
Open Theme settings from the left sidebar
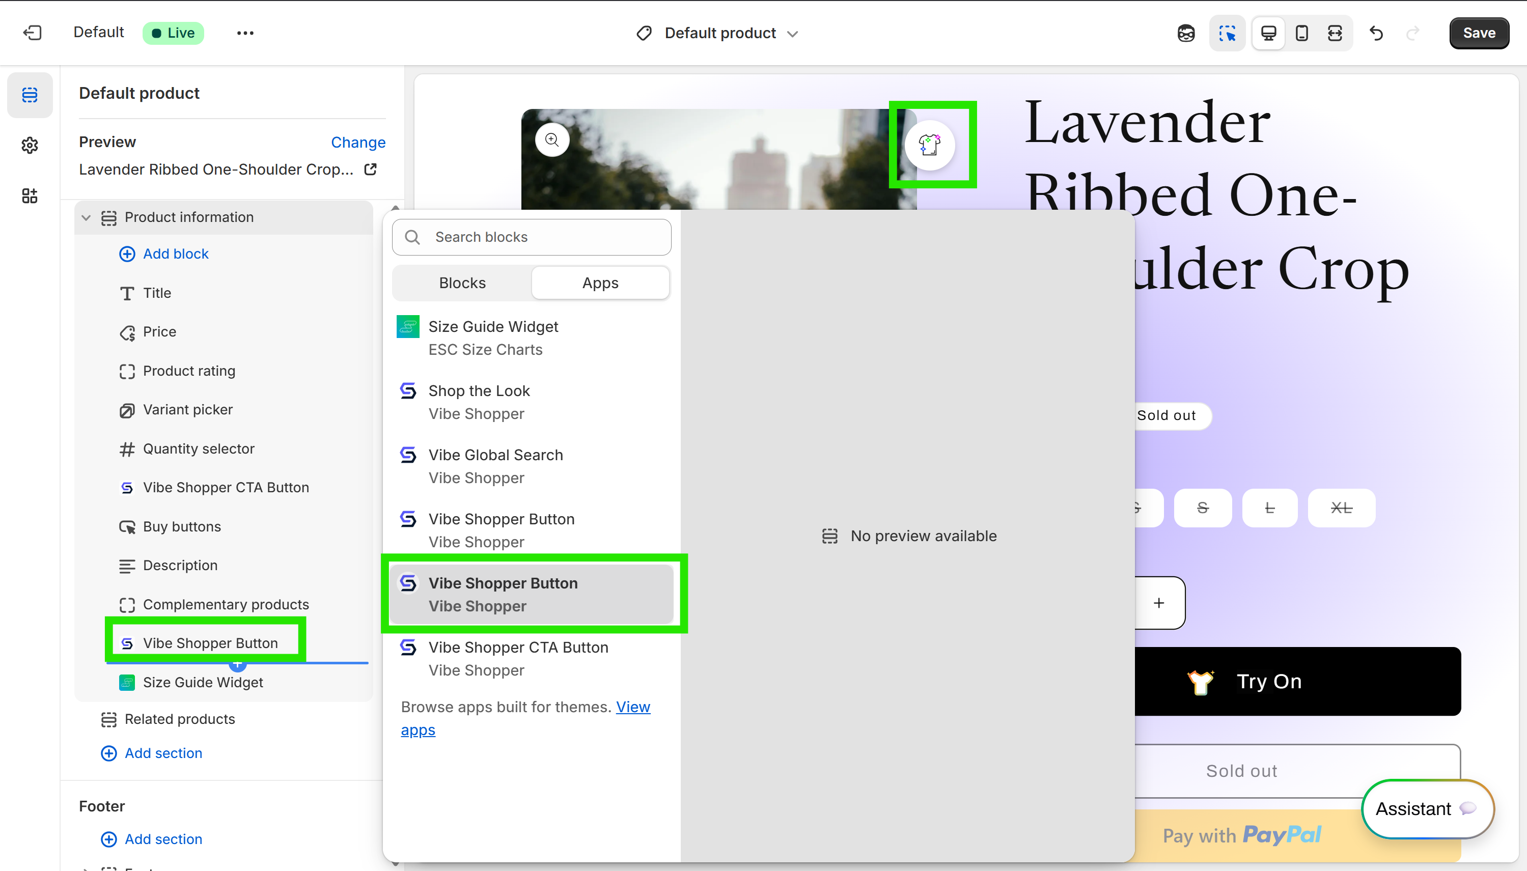point(30,145)
